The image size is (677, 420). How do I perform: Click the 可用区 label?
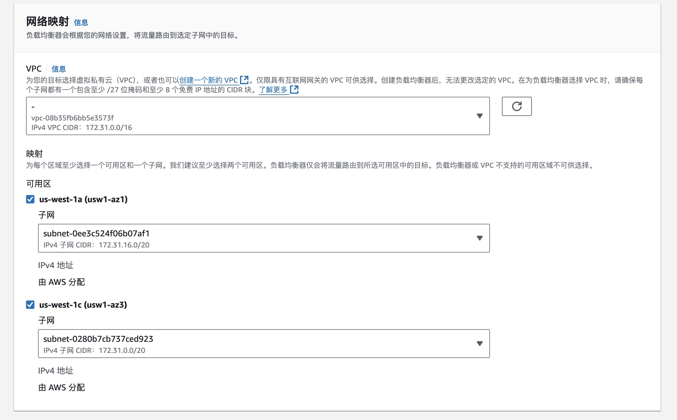39,184
